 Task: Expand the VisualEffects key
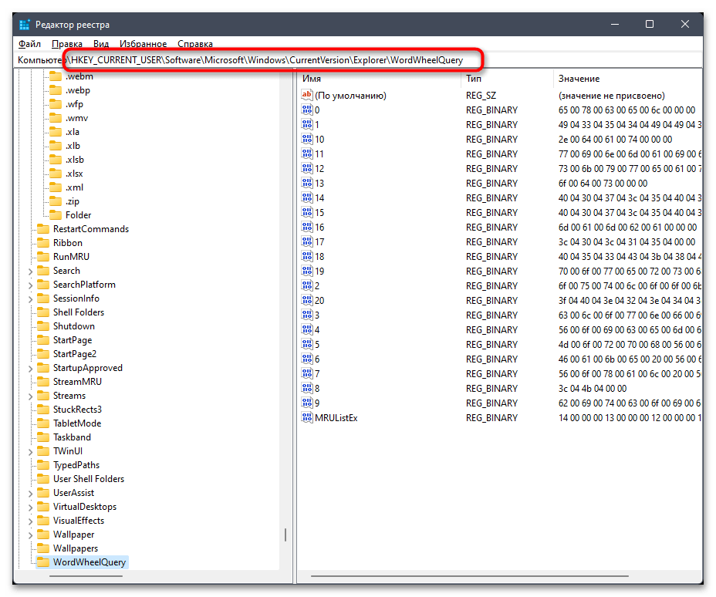pyautogui.click(x=31, y=521)
